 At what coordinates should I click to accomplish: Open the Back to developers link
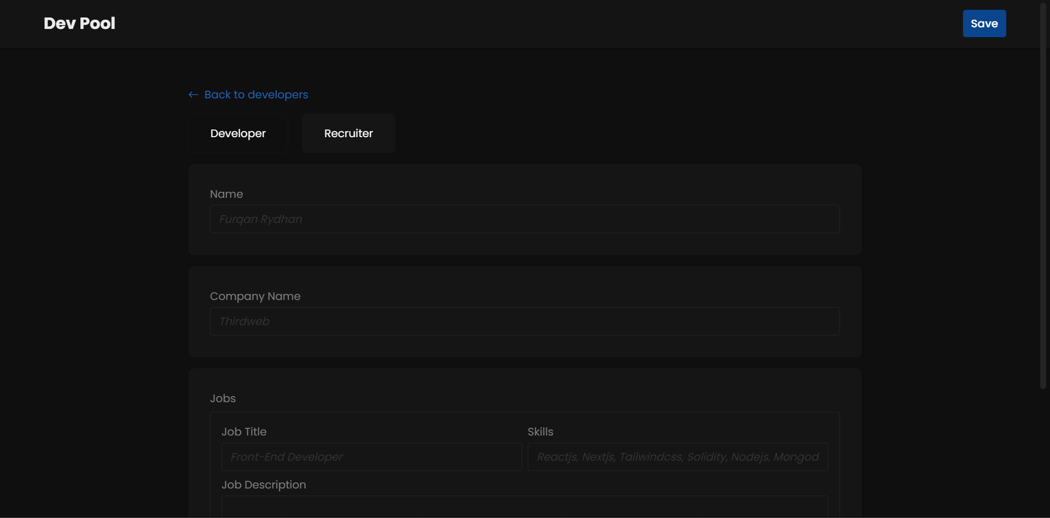coord(256,95)
